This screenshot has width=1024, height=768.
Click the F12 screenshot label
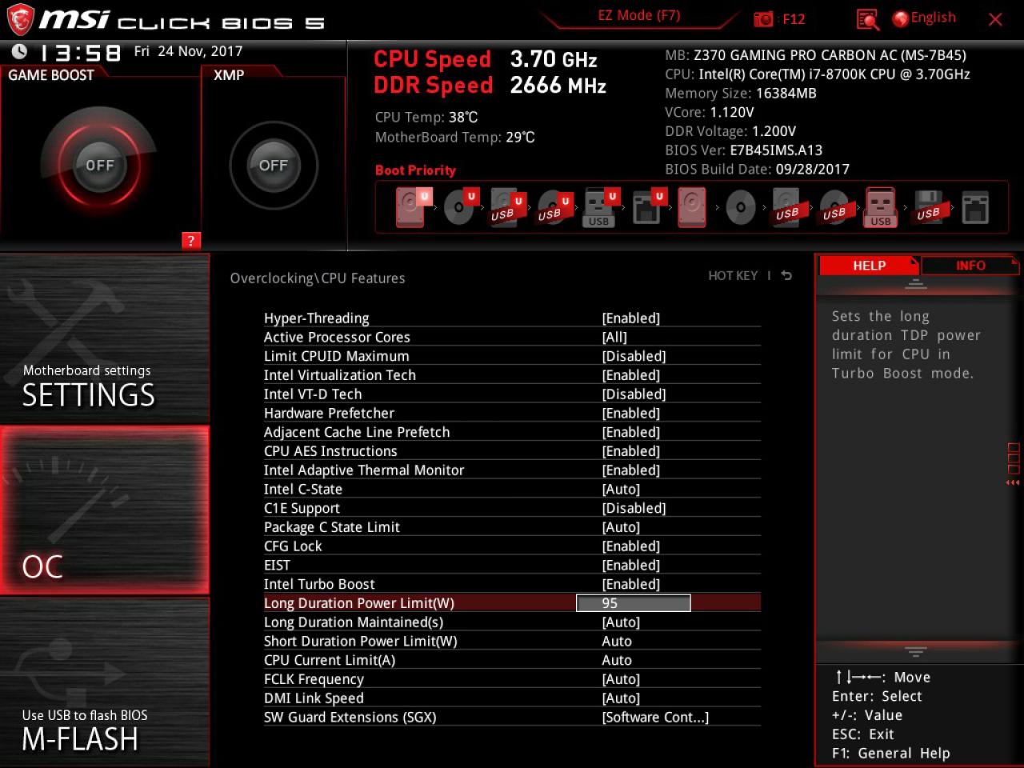[x=794, y=19]
